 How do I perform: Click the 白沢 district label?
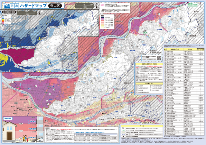(68, 87)
